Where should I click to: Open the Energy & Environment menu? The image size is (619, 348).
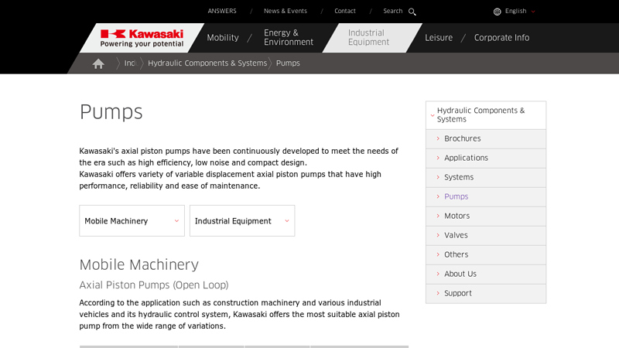click(x=288, y=38)
